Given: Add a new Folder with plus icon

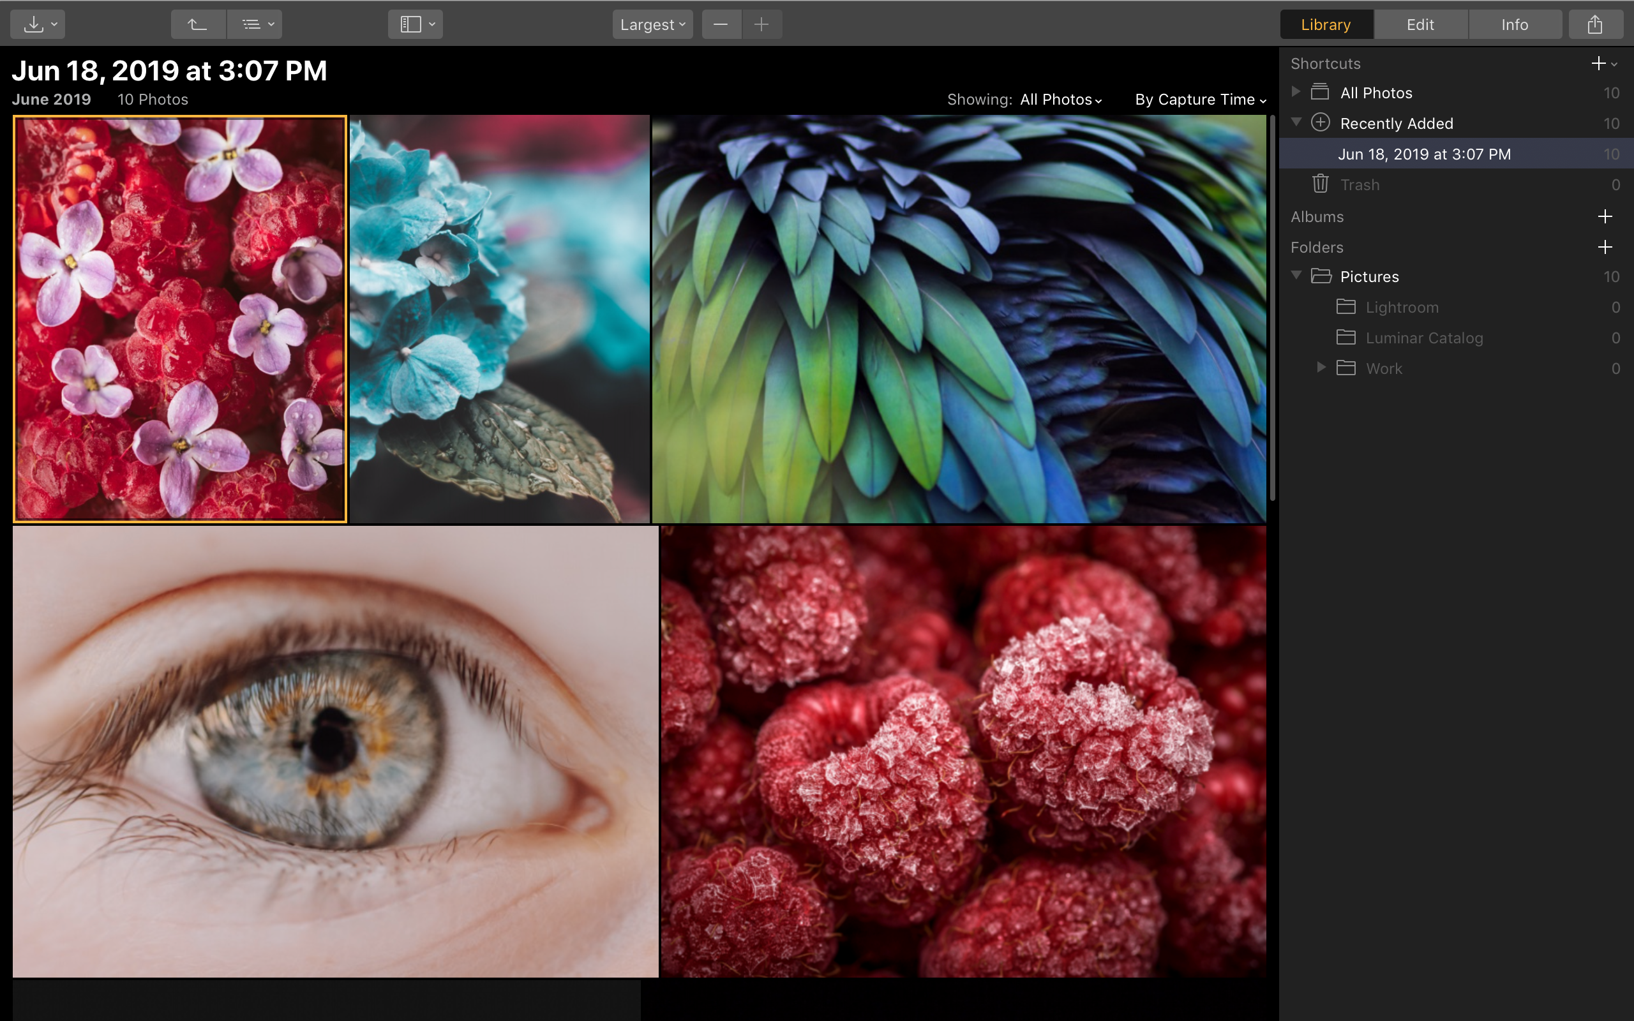Looking at the screenshot, I should point(1605,247).
